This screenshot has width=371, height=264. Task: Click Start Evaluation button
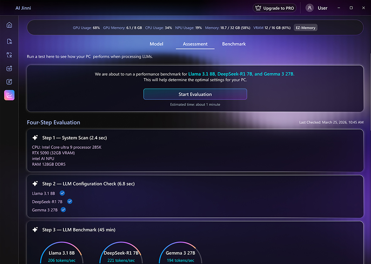tap(195, 94)
